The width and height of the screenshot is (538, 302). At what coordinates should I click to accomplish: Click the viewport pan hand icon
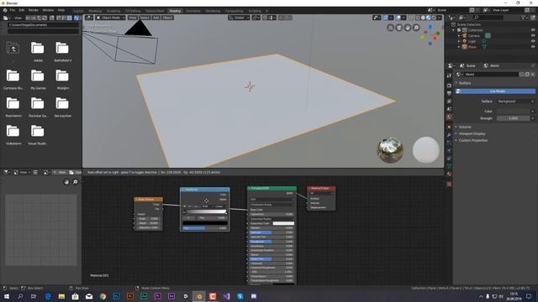[408, 28]
